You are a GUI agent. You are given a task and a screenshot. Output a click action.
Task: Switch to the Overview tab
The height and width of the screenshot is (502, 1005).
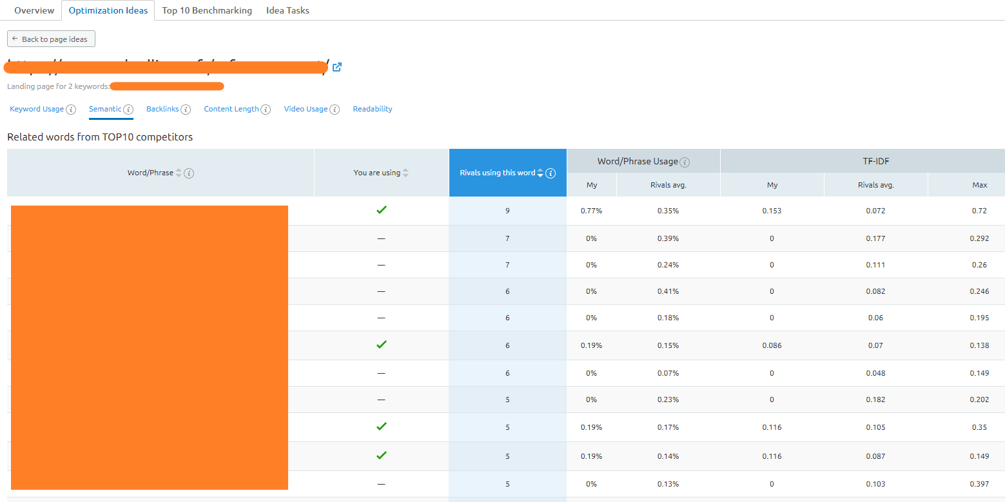pyautogui.click(x=34, y=10)
